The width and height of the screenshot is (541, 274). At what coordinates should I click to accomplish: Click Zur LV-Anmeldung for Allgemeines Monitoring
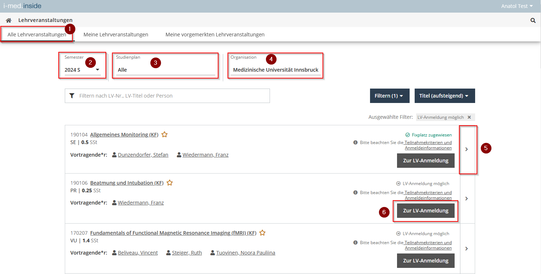tap(426, 161)
